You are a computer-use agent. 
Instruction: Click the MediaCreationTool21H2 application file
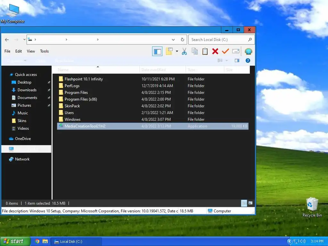(x=153, y=126)
